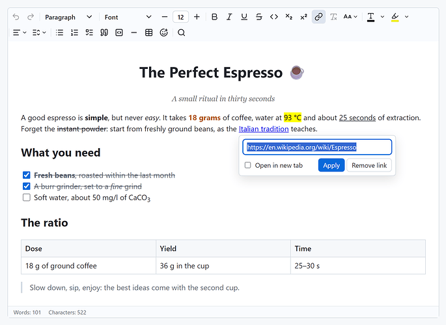Click heading The Perfect Espresso
The image size is (446, 325).
point(211,73)
